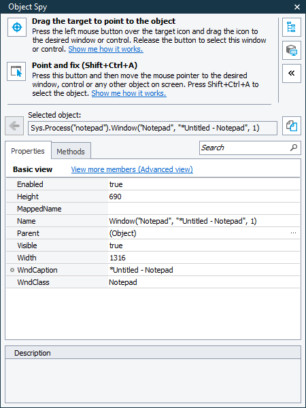Image resolution: width=306 pixels, height=408 pixels.
Task: Open View more members (Advanced view) link
Action: 132,169
